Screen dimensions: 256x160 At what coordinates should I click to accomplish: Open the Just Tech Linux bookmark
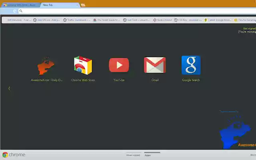pos(137,20)
